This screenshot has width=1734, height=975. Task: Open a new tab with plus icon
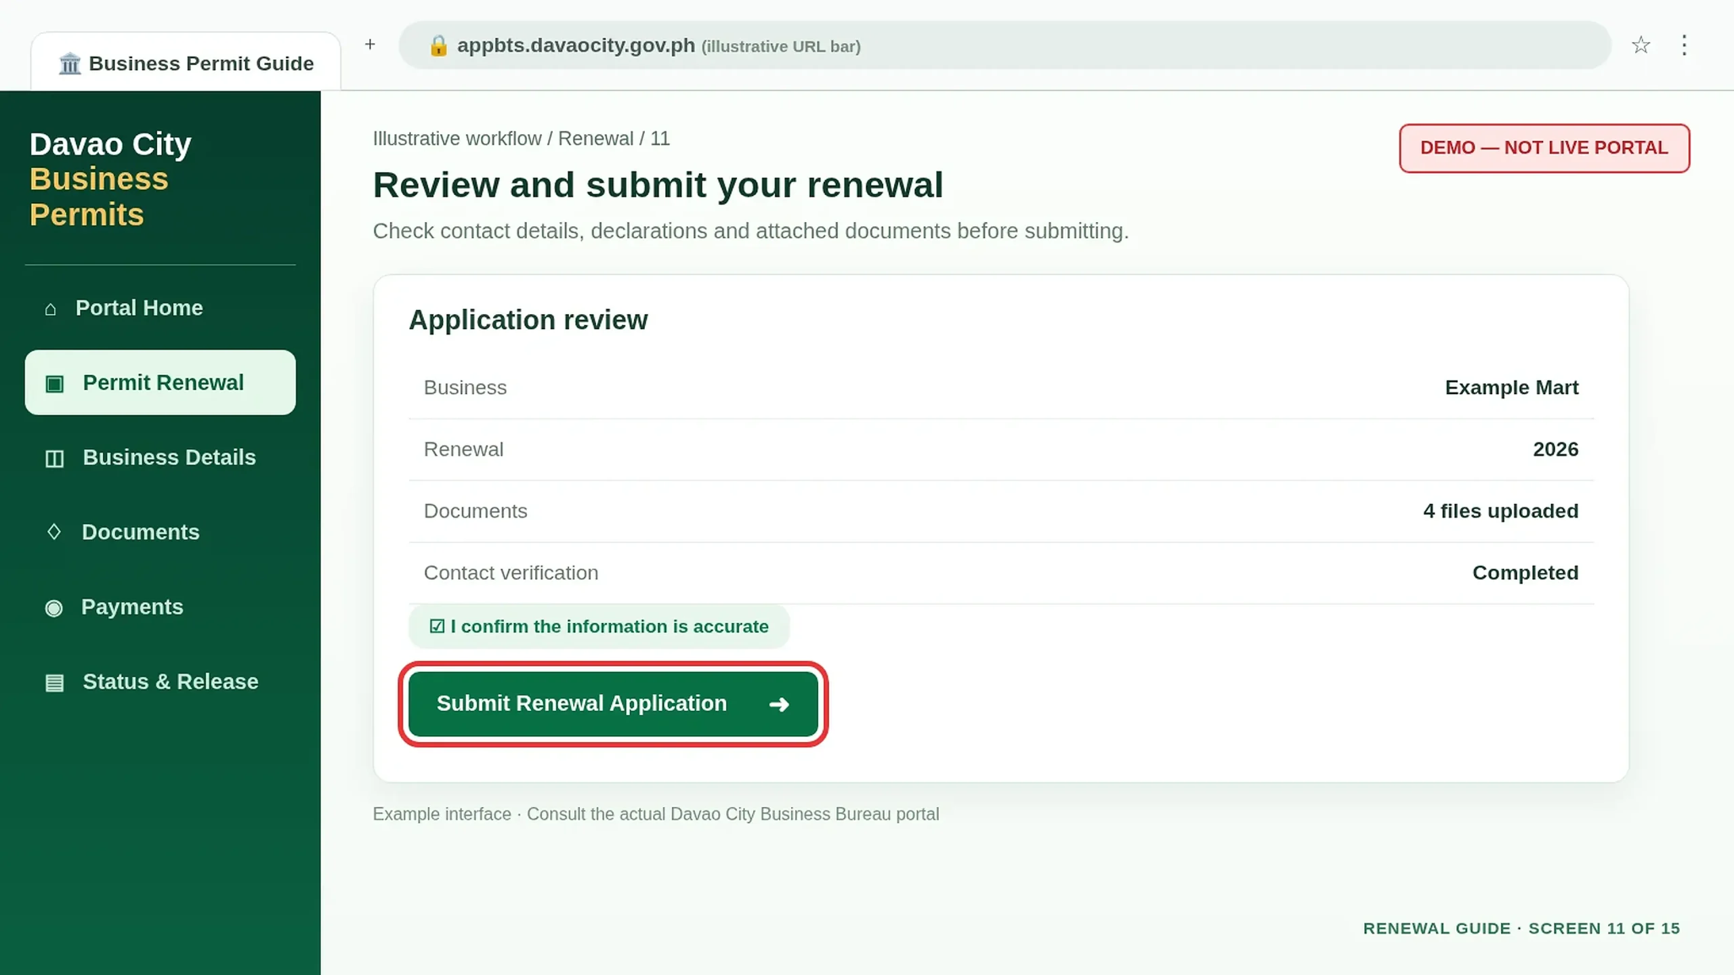coord(370,45)
